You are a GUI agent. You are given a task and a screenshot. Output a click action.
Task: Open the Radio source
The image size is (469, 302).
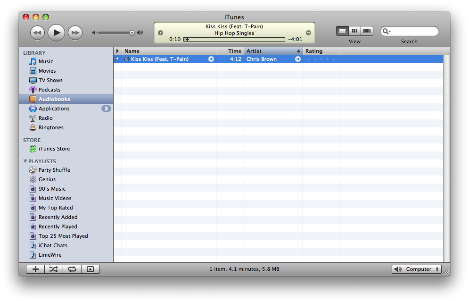coord(45,118)
